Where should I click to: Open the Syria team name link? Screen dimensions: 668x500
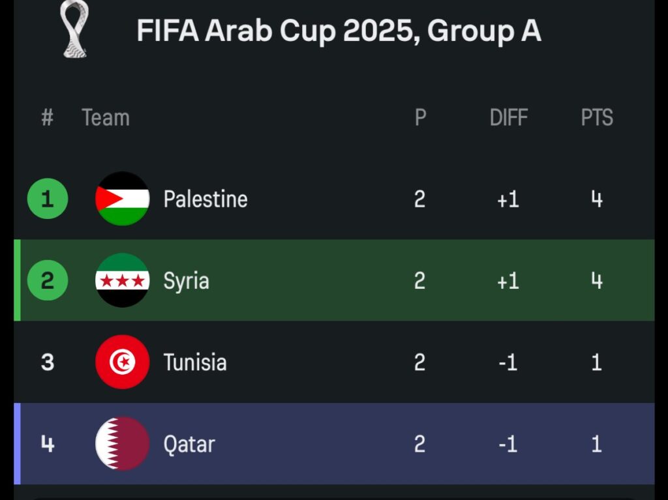pyautogui.click(x=186, y=281)
